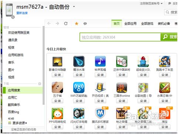Screen dimensions: 178x134
Task: Open the 超级救火队 app icon
Action: point(143,61)
